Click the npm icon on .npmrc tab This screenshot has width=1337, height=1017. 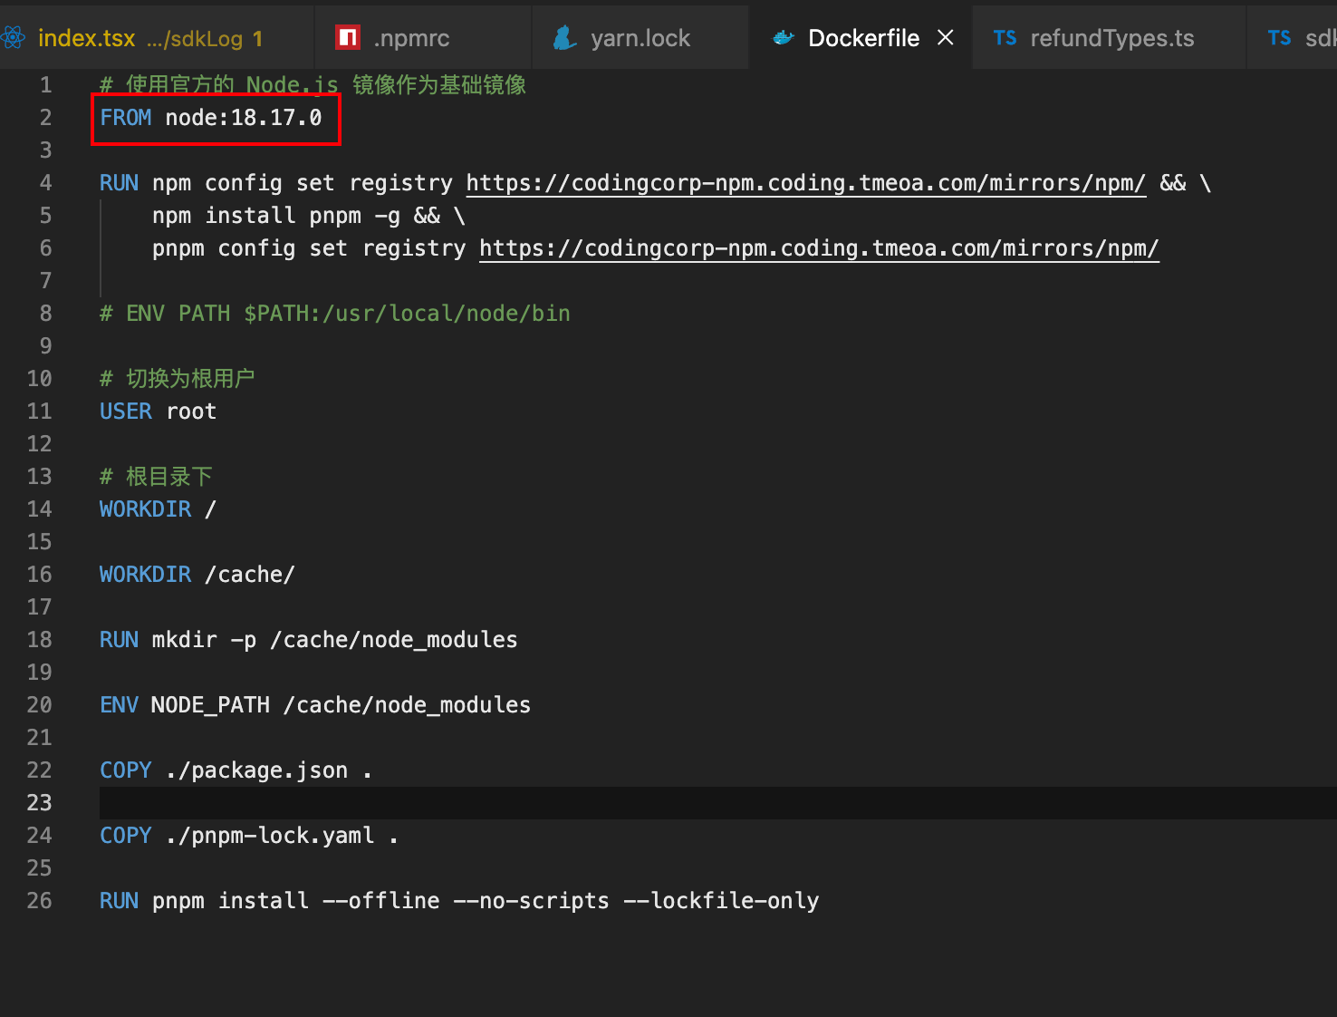[x=348, y=38]
